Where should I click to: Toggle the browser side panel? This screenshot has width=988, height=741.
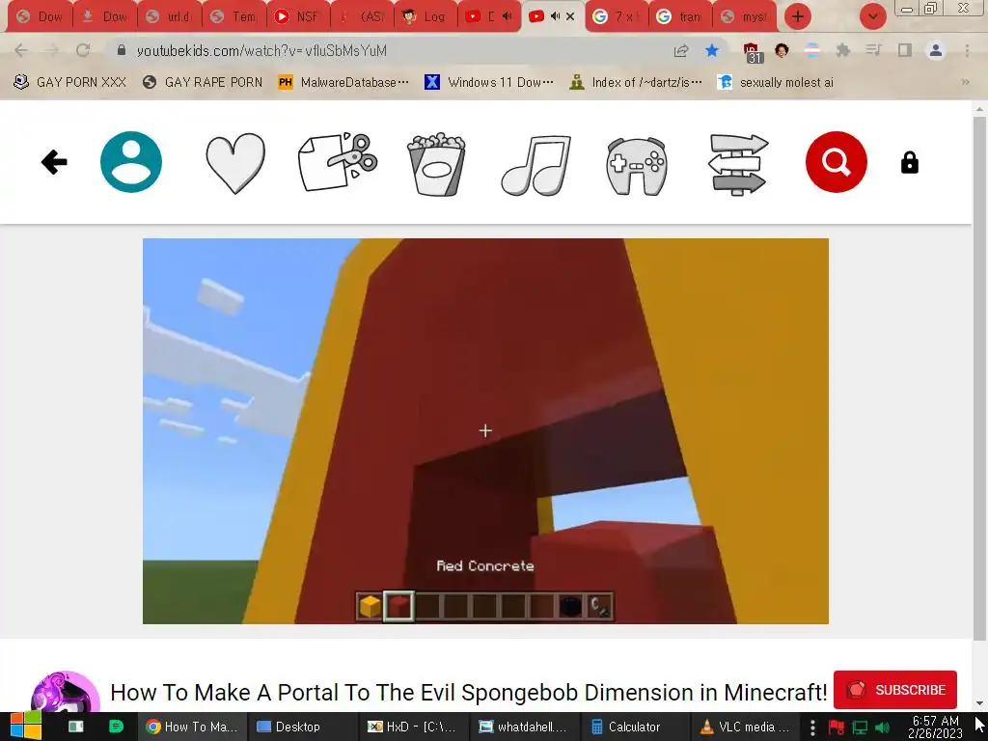point(905,50)
